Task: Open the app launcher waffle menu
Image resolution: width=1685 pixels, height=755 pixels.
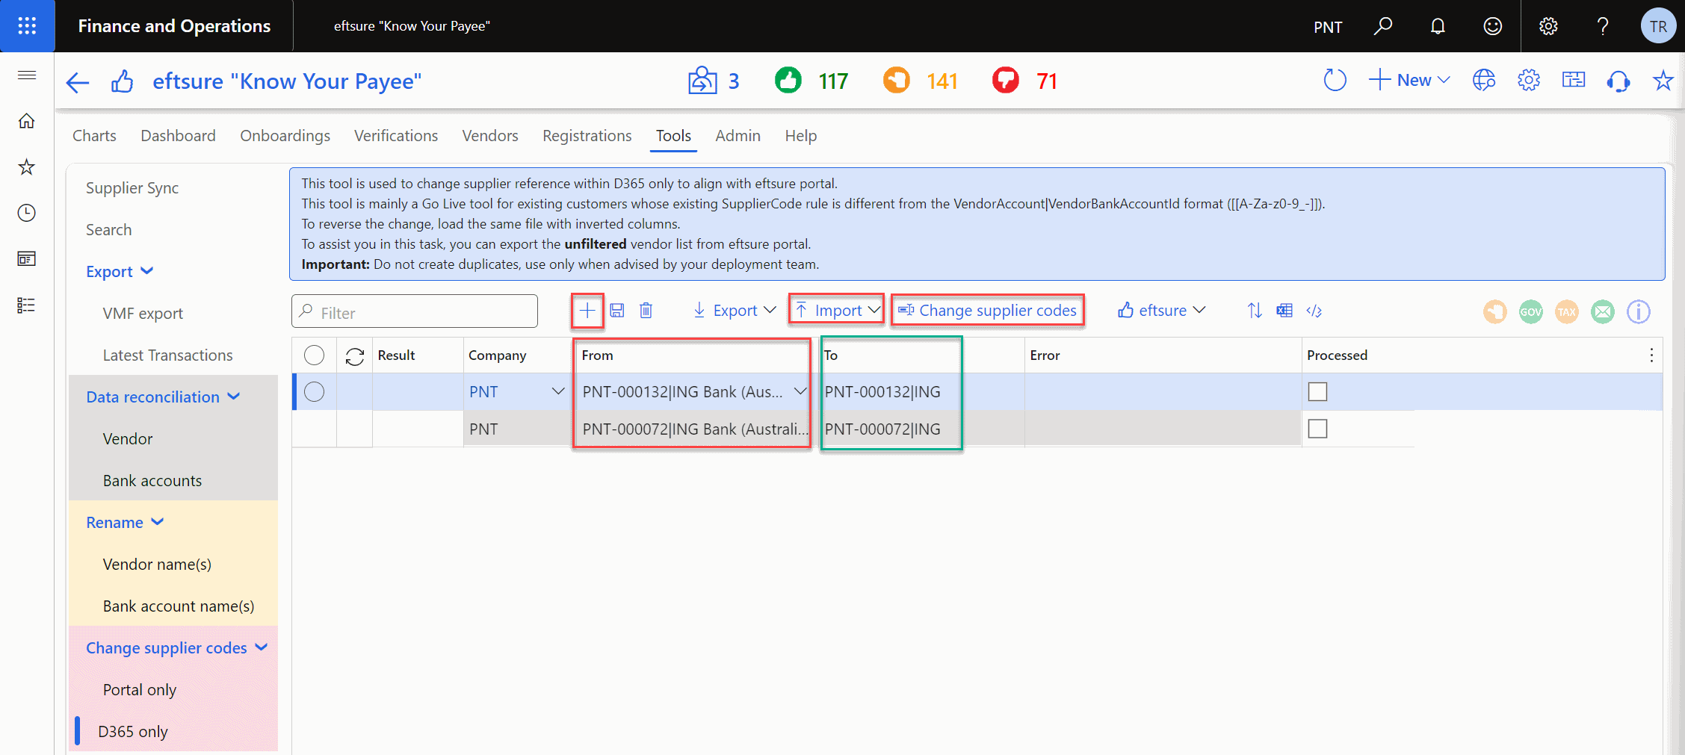Action: tap(27, 26)
